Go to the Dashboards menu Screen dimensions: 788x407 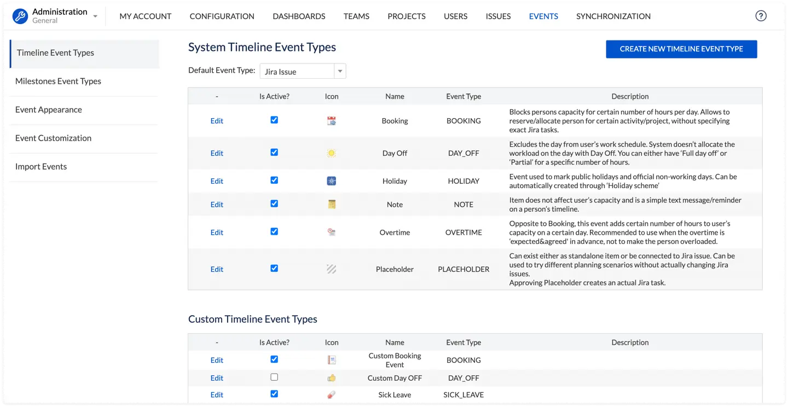(299, 16)
